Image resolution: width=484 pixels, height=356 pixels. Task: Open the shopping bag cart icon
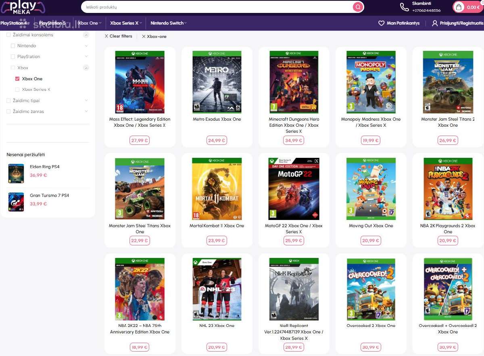(x=459, y=7)
